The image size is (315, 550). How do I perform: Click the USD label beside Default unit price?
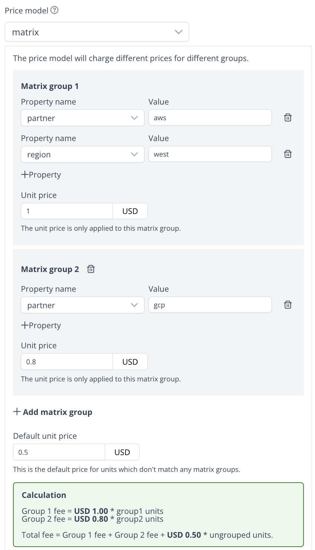(122, 452)
